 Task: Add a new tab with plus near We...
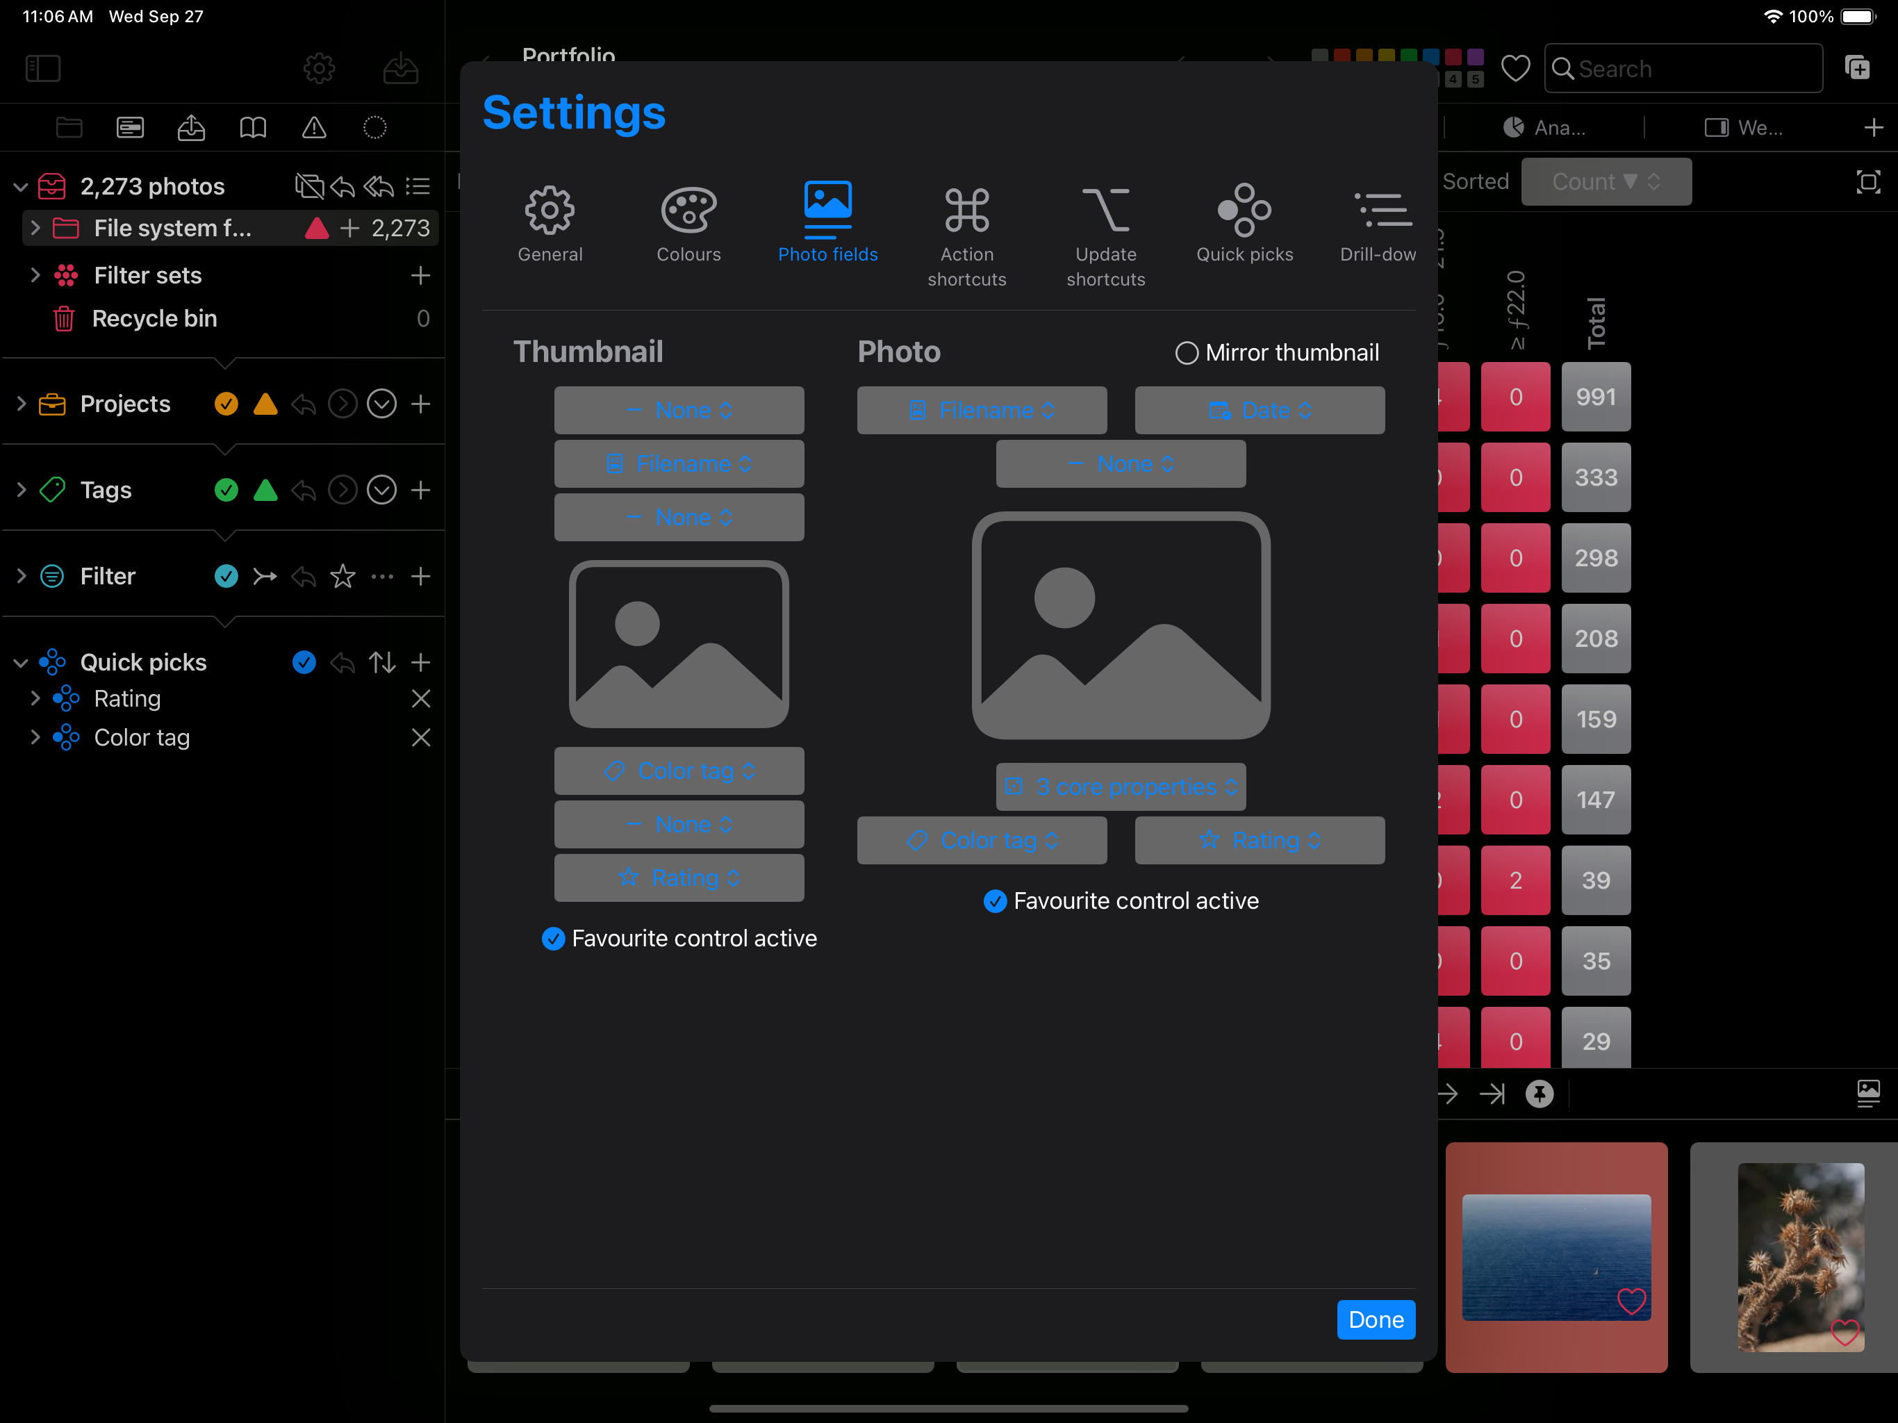1874,128
